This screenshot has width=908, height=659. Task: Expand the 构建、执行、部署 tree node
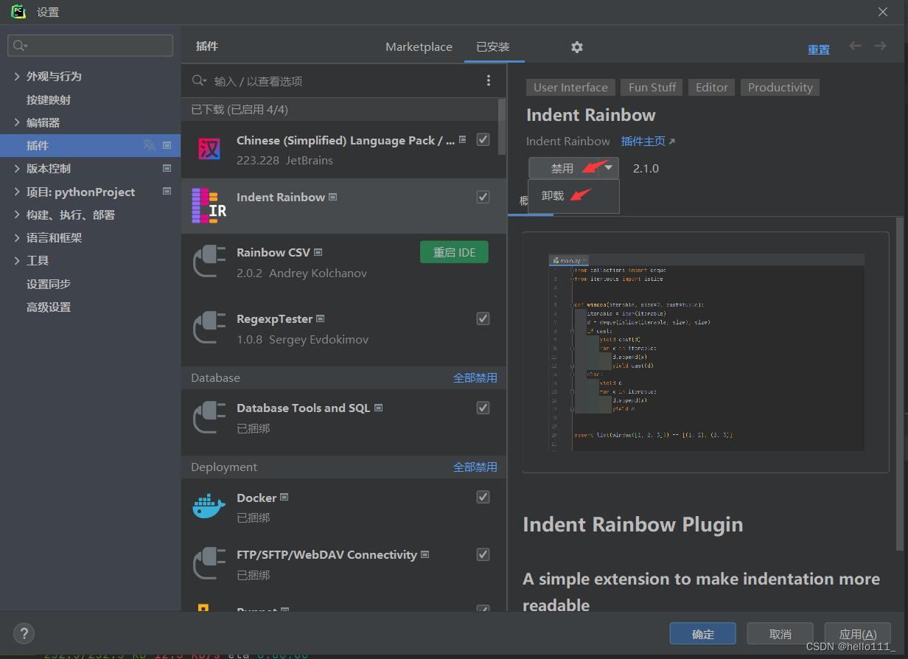click(x=17, y=215)
